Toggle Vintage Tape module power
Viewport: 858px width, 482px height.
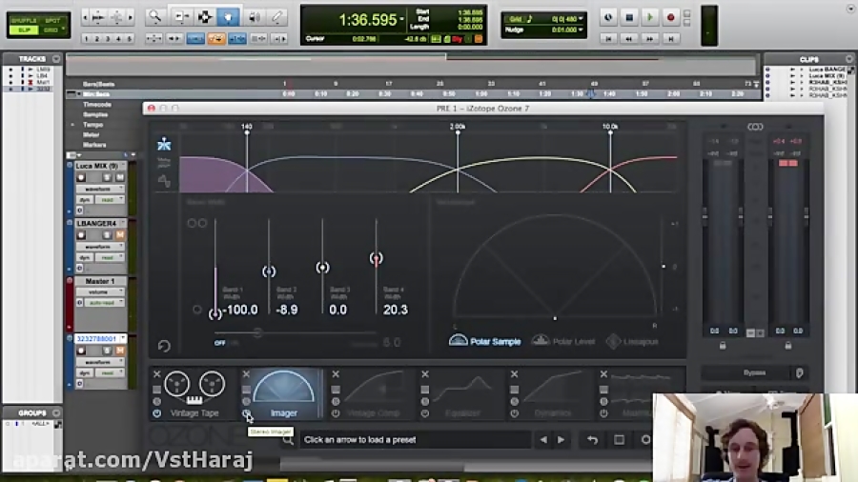tap(157, 413)
